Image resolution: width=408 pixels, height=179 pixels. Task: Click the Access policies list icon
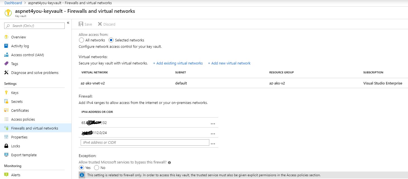6,119
